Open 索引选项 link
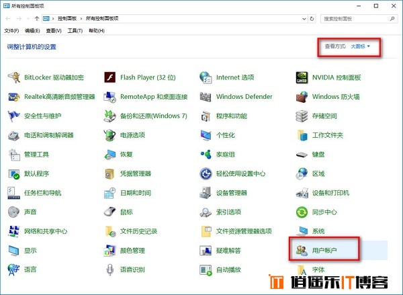Screen dimensions: 403x295 (x=228, y=212)
